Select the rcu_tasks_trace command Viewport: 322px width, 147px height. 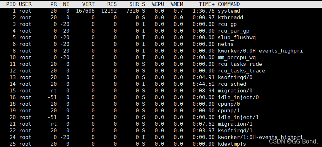[241, 71]
